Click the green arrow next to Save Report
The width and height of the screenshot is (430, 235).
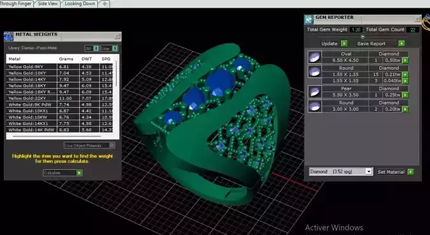point(401,43)
